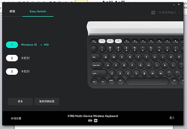Click the A key on keyboard image

point(108,65)
